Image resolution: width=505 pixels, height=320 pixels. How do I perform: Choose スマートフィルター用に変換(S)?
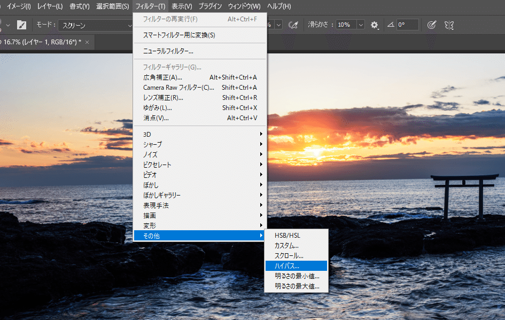tap(200, 35)
